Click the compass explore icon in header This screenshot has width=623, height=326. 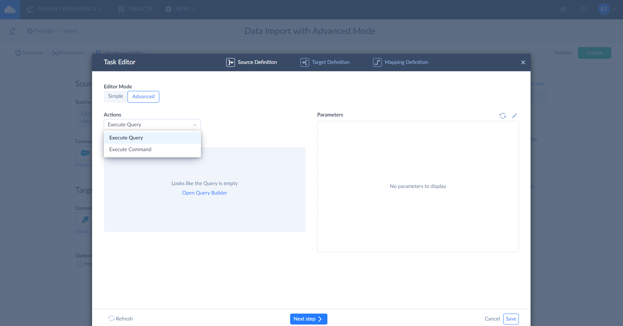coord(563,9)
